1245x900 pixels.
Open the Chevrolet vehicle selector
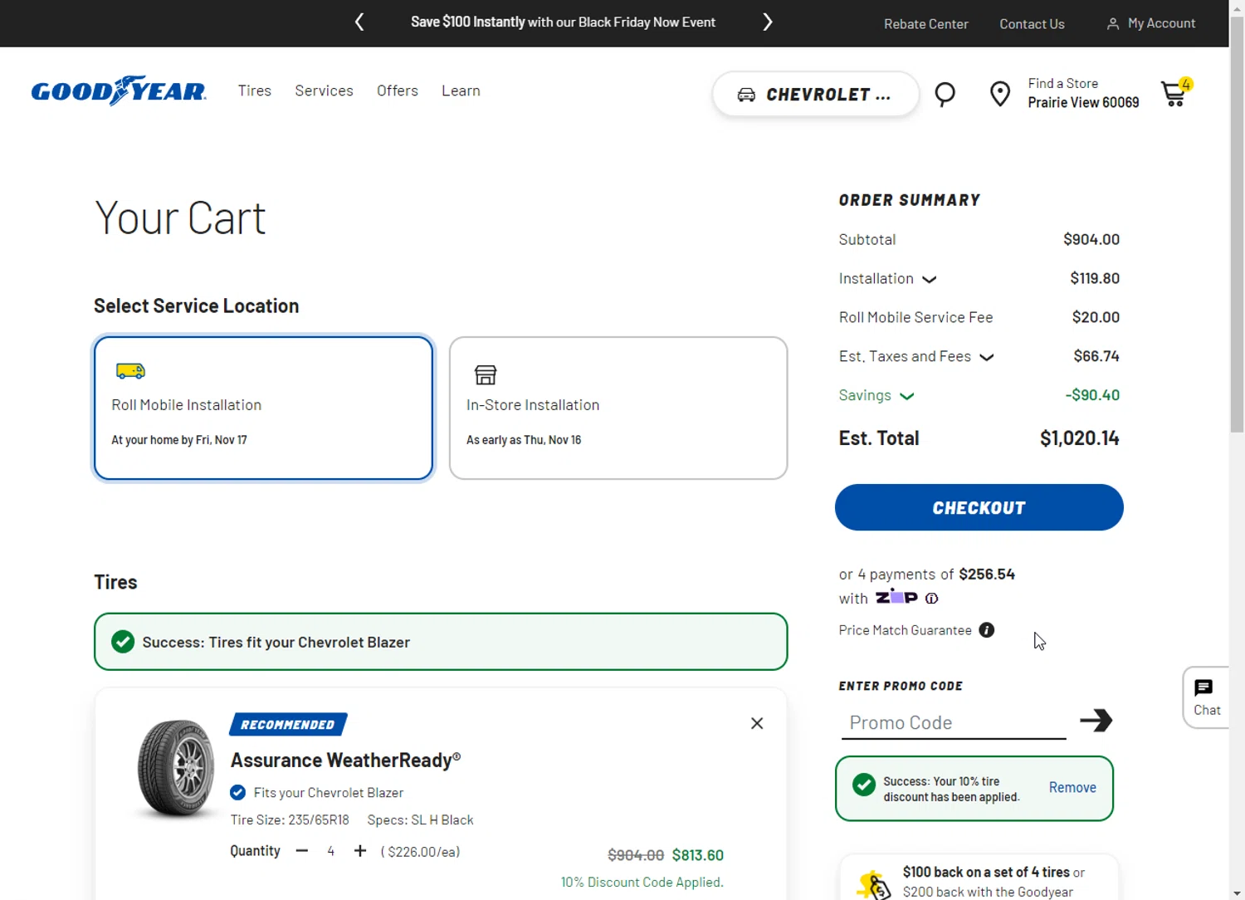[x=816, y=95]
